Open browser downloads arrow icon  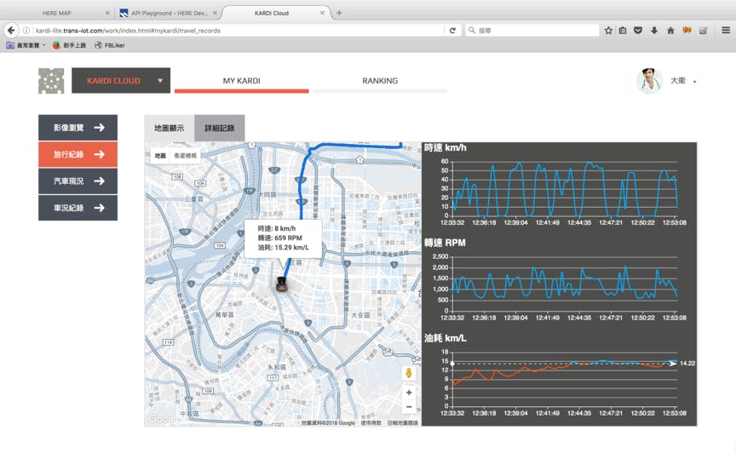[x=654, y=31]
